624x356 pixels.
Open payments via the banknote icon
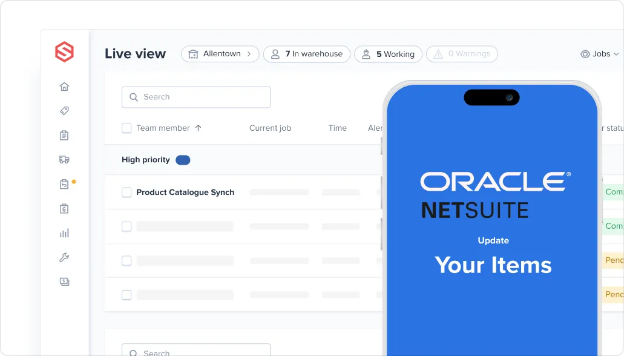click(64, 281)
